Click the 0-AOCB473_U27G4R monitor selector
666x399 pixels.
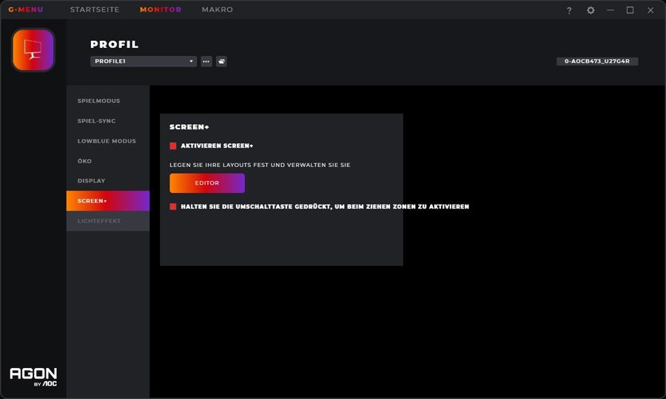click(x=597, y=61)
